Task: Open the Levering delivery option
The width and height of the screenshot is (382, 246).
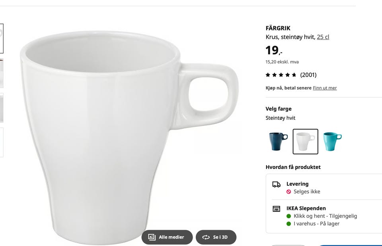Action: [x=297, y=184]
